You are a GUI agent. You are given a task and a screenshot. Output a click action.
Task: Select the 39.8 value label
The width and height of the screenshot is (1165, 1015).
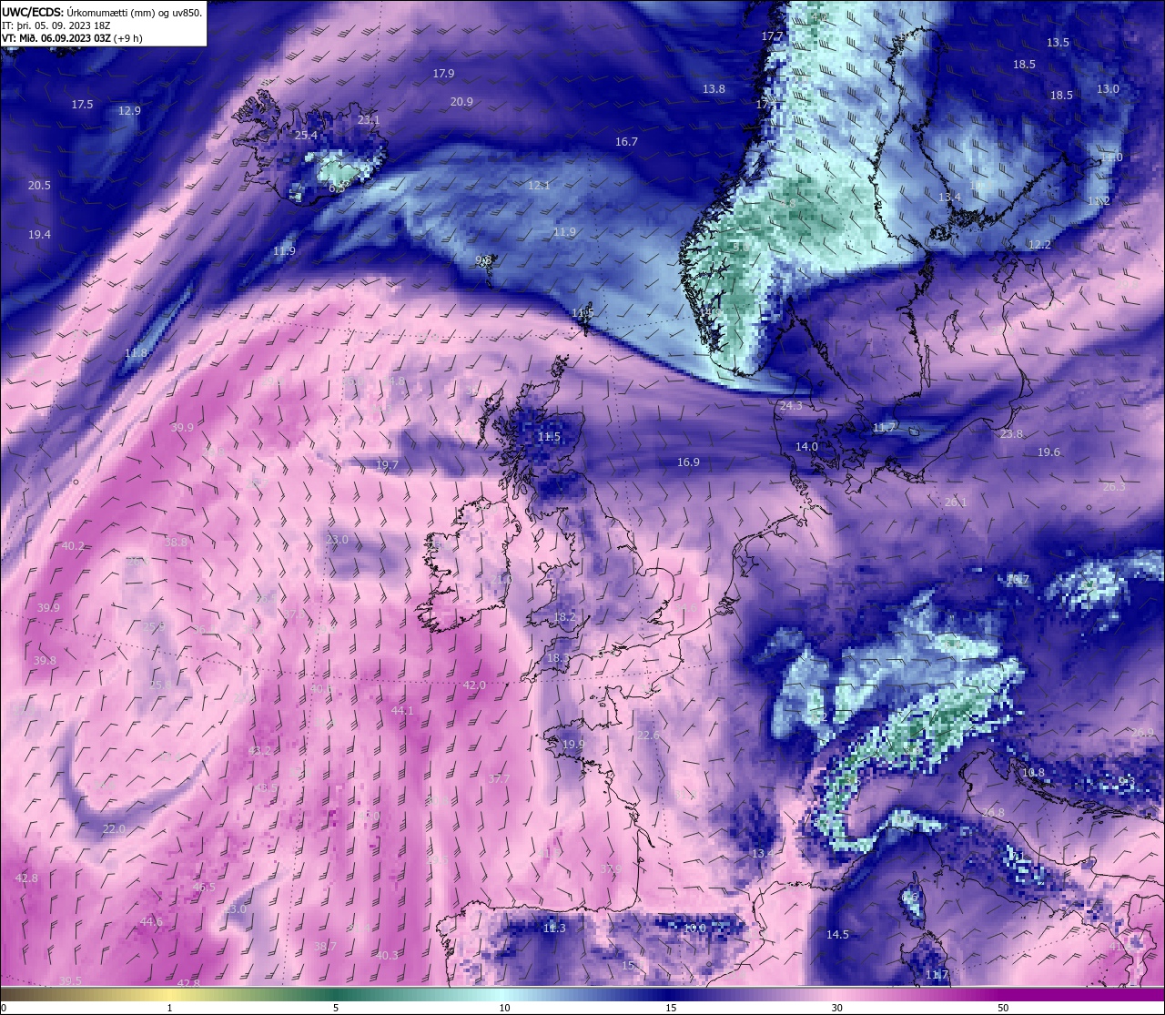point(45,661)
